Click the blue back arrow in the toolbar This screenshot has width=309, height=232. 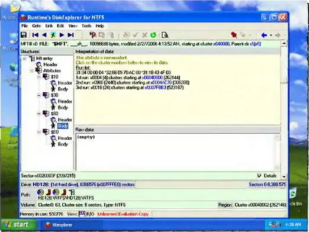(x=264, y=35)
